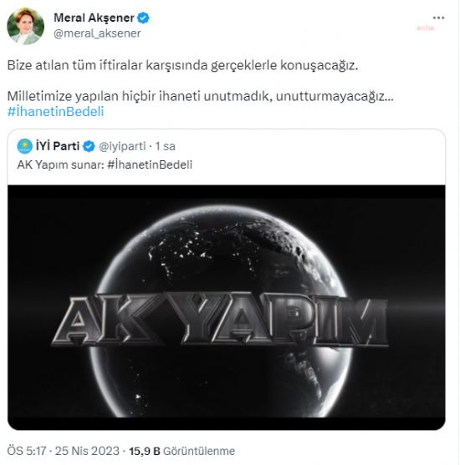Open the quoted tweet text 'AK Yapım sunar:'
The image size is (460, 465).
click(60, 165)
